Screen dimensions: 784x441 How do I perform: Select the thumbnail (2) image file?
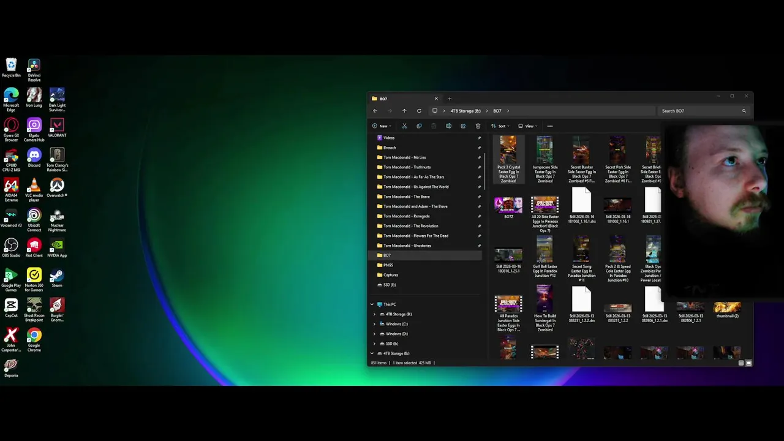[727, 309]
